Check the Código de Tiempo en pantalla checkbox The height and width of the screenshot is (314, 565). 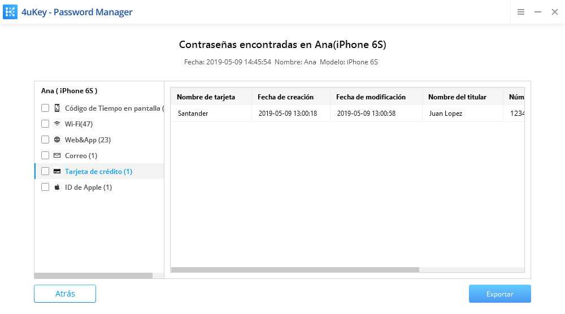click(45, 108)
